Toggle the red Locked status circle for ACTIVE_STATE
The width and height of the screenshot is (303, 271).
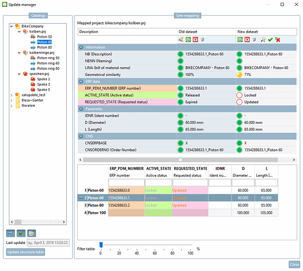point(239,95)
